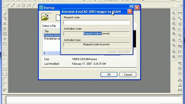Select the Aligned Dimension tool

(x=180, y=18)
